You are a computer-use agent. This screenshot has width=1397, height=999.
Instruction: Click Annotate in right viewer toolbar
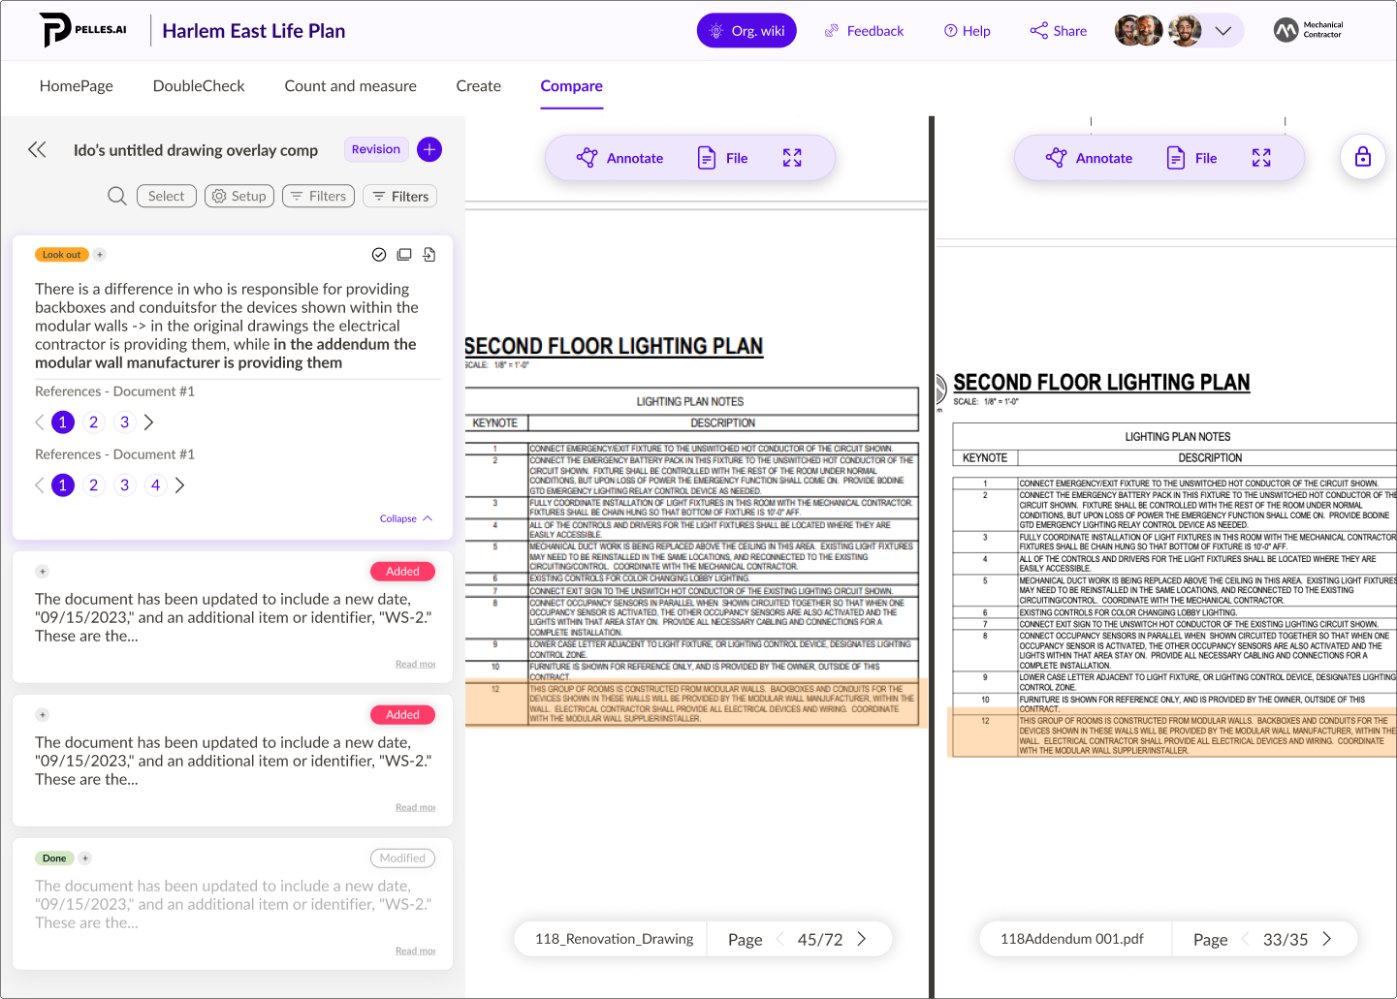pos(1090,158)
